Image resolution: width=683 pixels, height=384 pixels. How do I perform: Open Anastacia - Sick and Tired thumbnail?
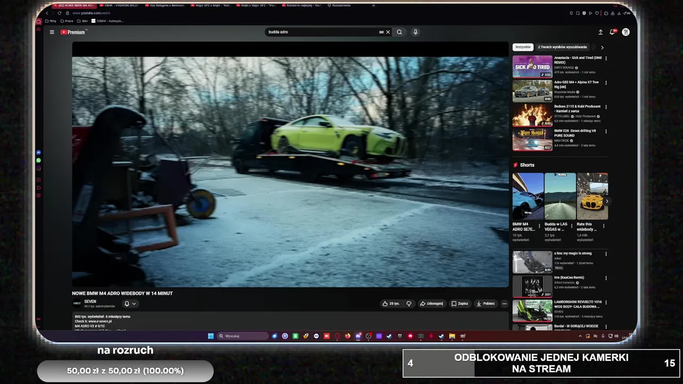click(533, 67)
